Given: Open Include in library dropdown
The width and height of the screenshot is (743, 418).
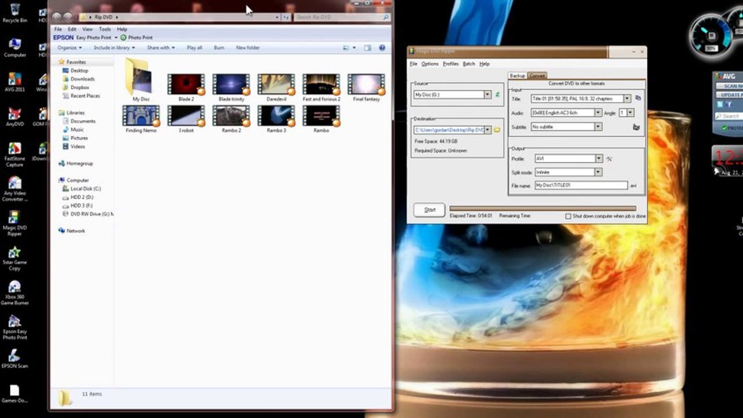Looking at the screenshot, I should pos(114,48).
